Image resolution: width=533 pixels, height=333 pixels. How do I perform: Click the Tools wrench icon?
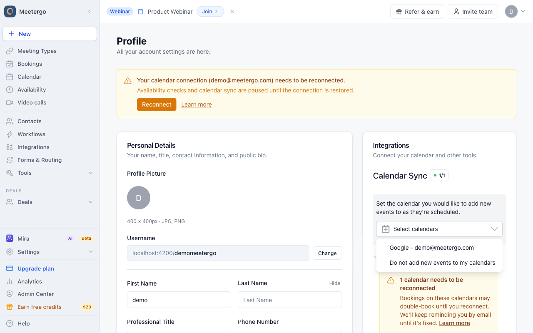[x=10, y=173]
